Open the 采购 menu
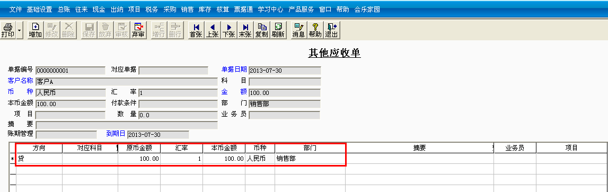 (170, 10)
